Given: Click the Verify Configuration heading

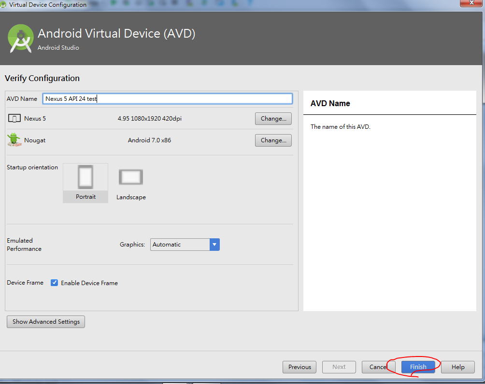Looking at the screenshot, I should pos(42,78).
